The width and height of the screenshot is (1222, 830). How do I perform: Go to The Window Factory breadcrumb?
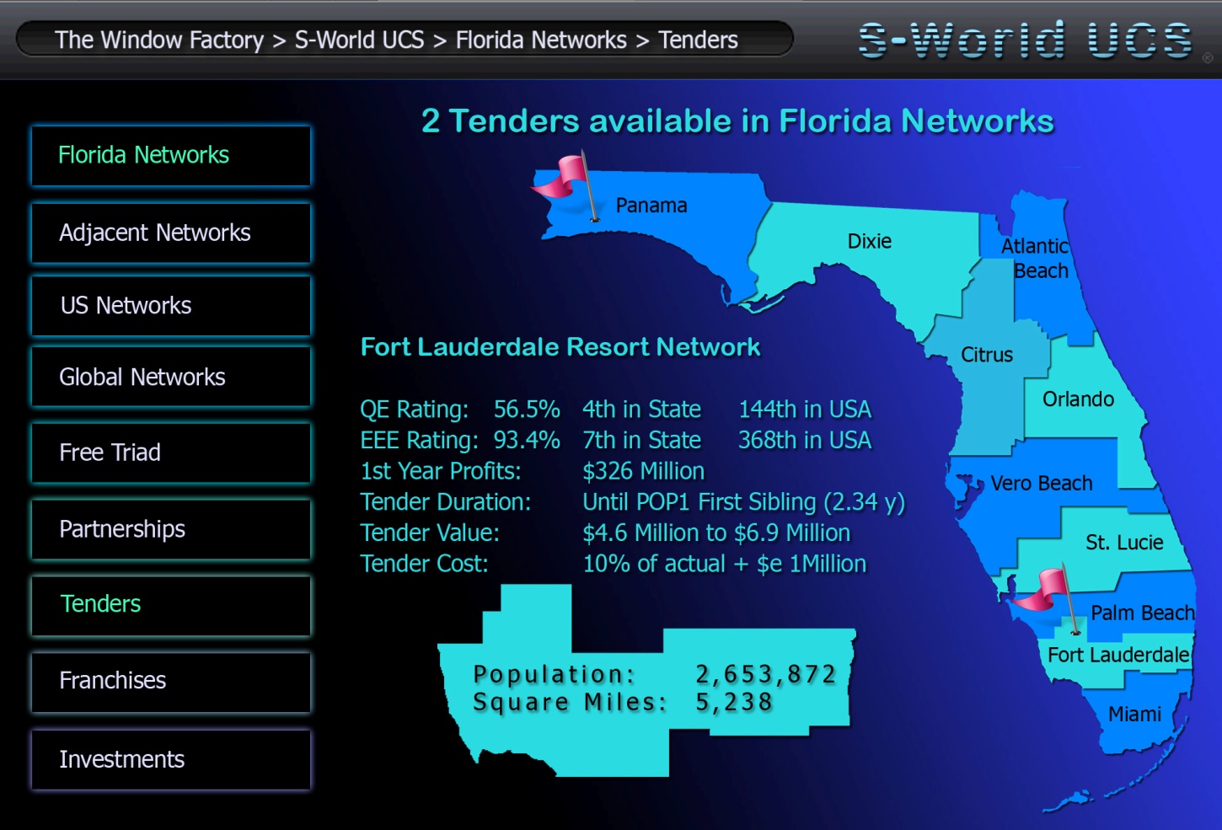point(159,40)
